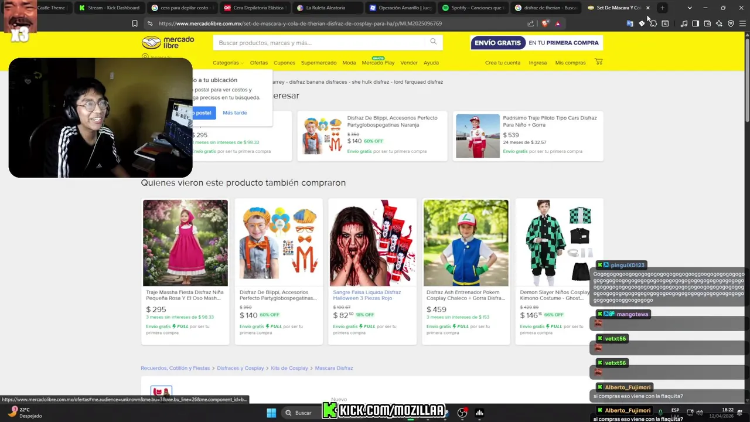Open the Supermercado menu item

[x=319, y=63]
